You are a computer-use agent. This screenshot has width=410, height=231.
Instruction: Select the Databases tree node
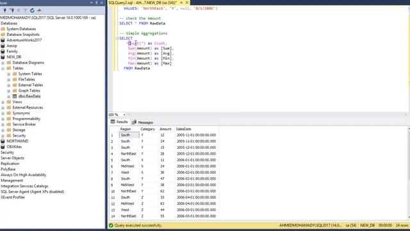pyautogui.click(x=9, y=23)
